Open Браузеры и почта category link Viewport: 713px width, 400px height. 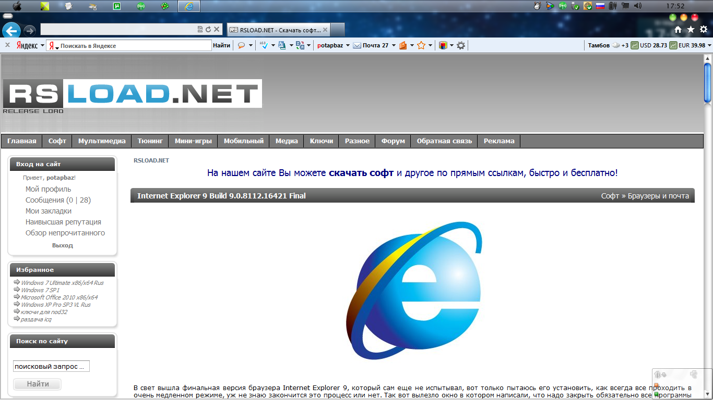click(x=659, y=196)
